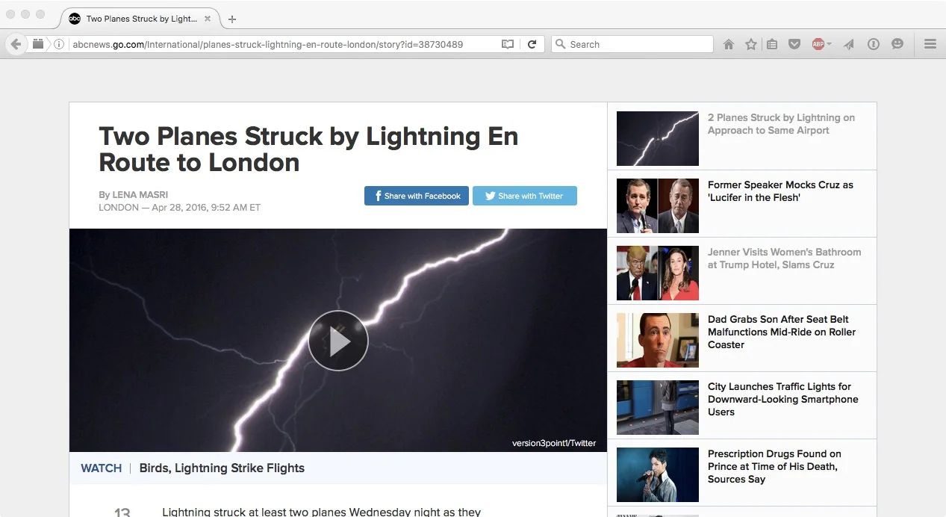Open Reader View icon in address bar

click(508, 45)
